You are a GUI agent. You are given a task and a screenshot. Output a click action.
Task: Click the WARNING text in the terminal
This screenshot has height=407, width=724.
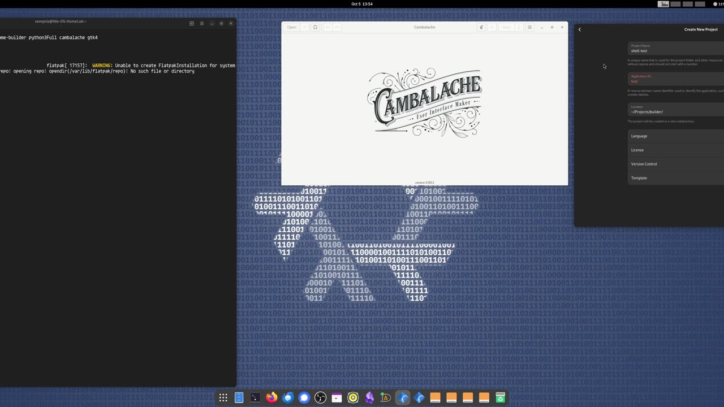click(101, 66)
